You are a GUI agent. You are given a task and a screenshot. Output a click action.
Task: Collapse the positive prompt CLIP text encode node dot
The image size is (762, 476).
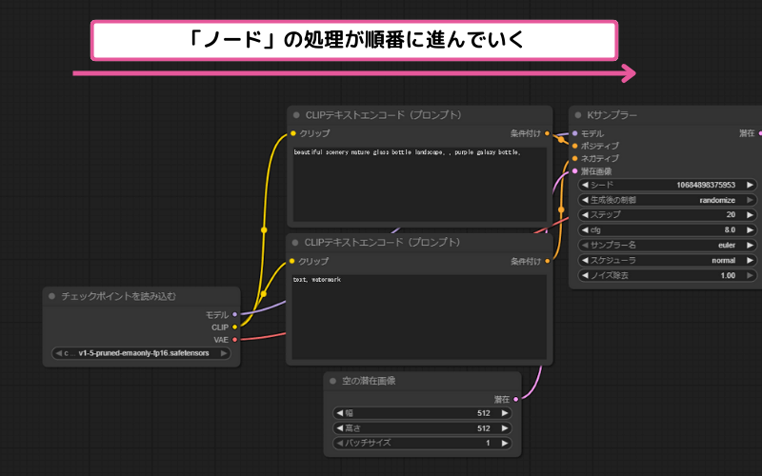pos(296,115)
